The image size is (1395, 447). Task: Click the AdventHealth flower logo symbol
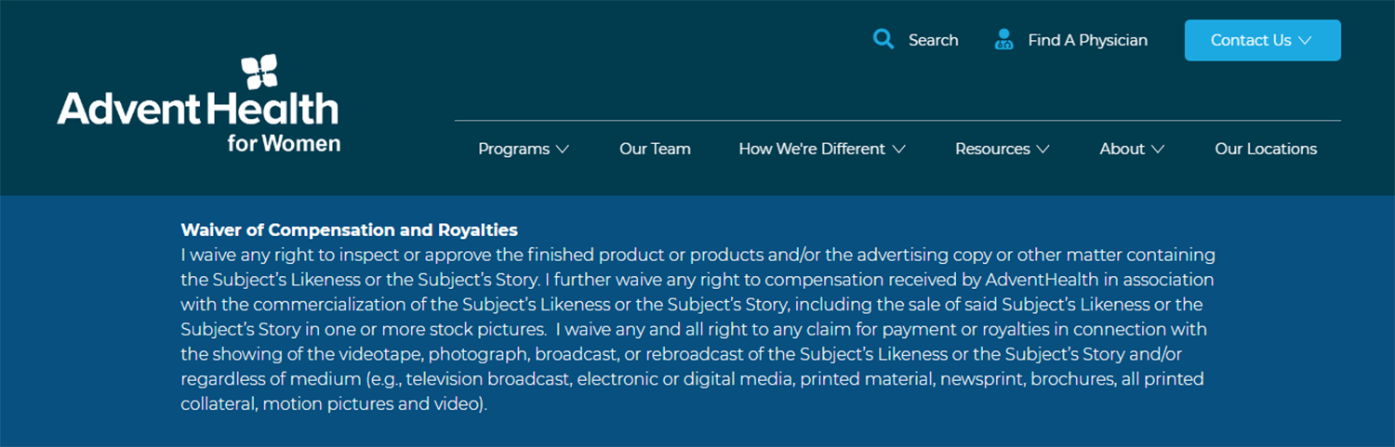[x=259, y=72]
